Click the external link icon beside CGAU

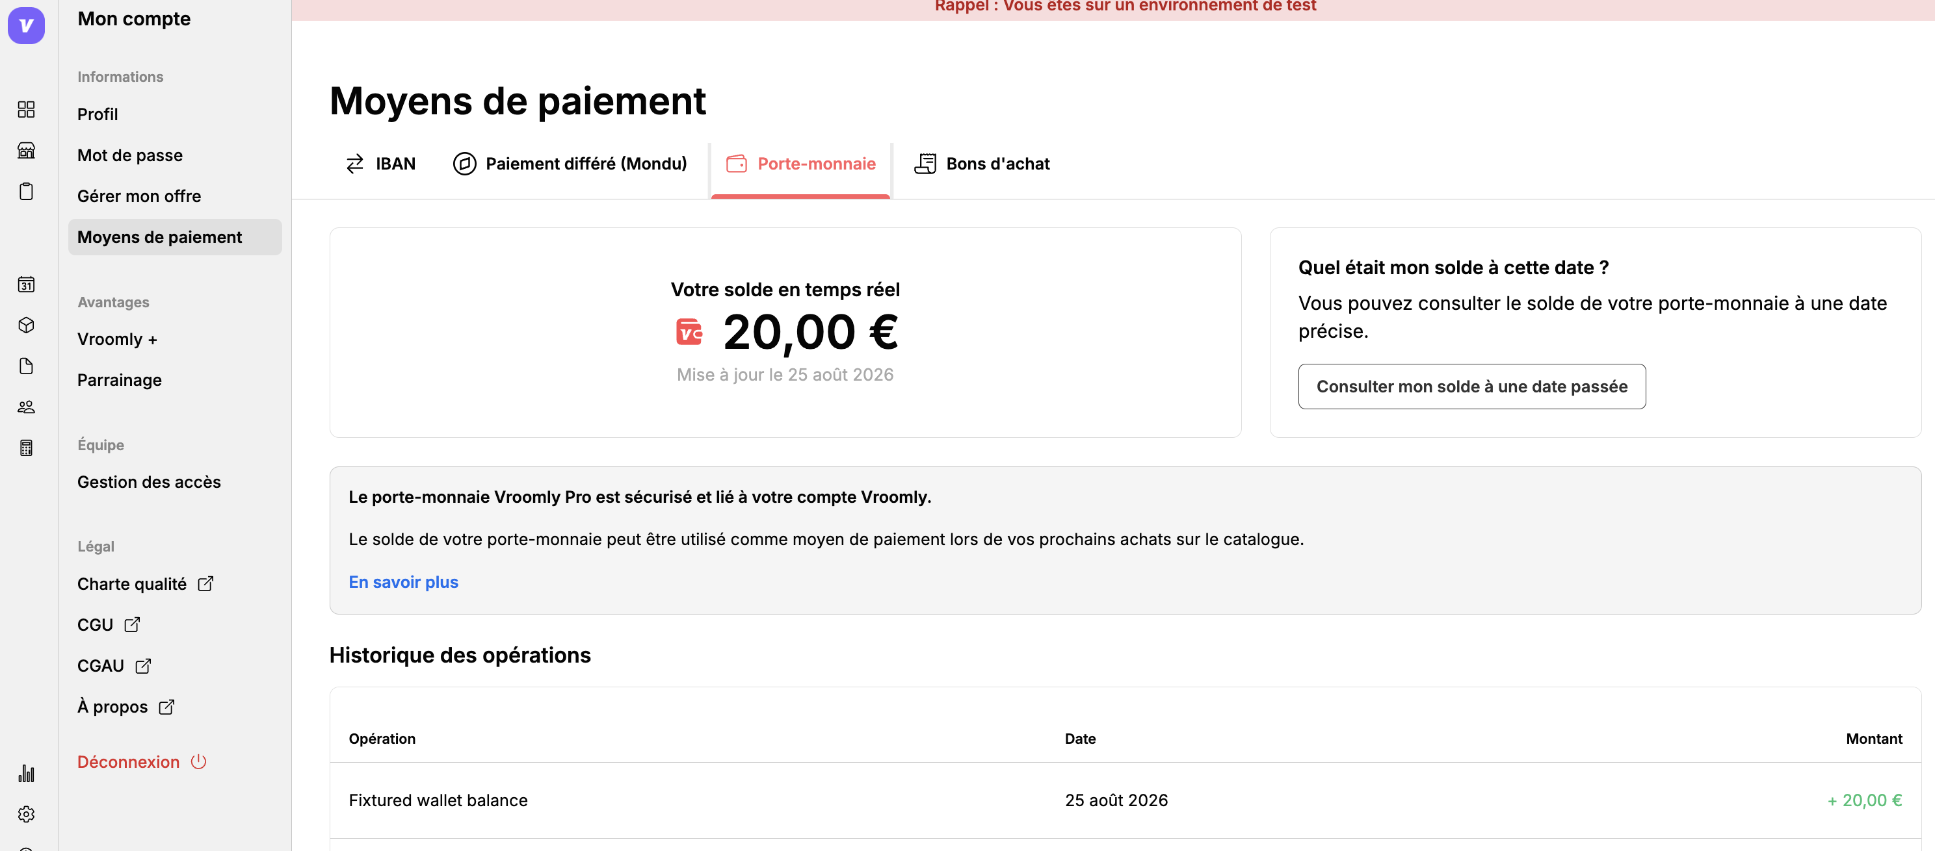tap(144, 666)
